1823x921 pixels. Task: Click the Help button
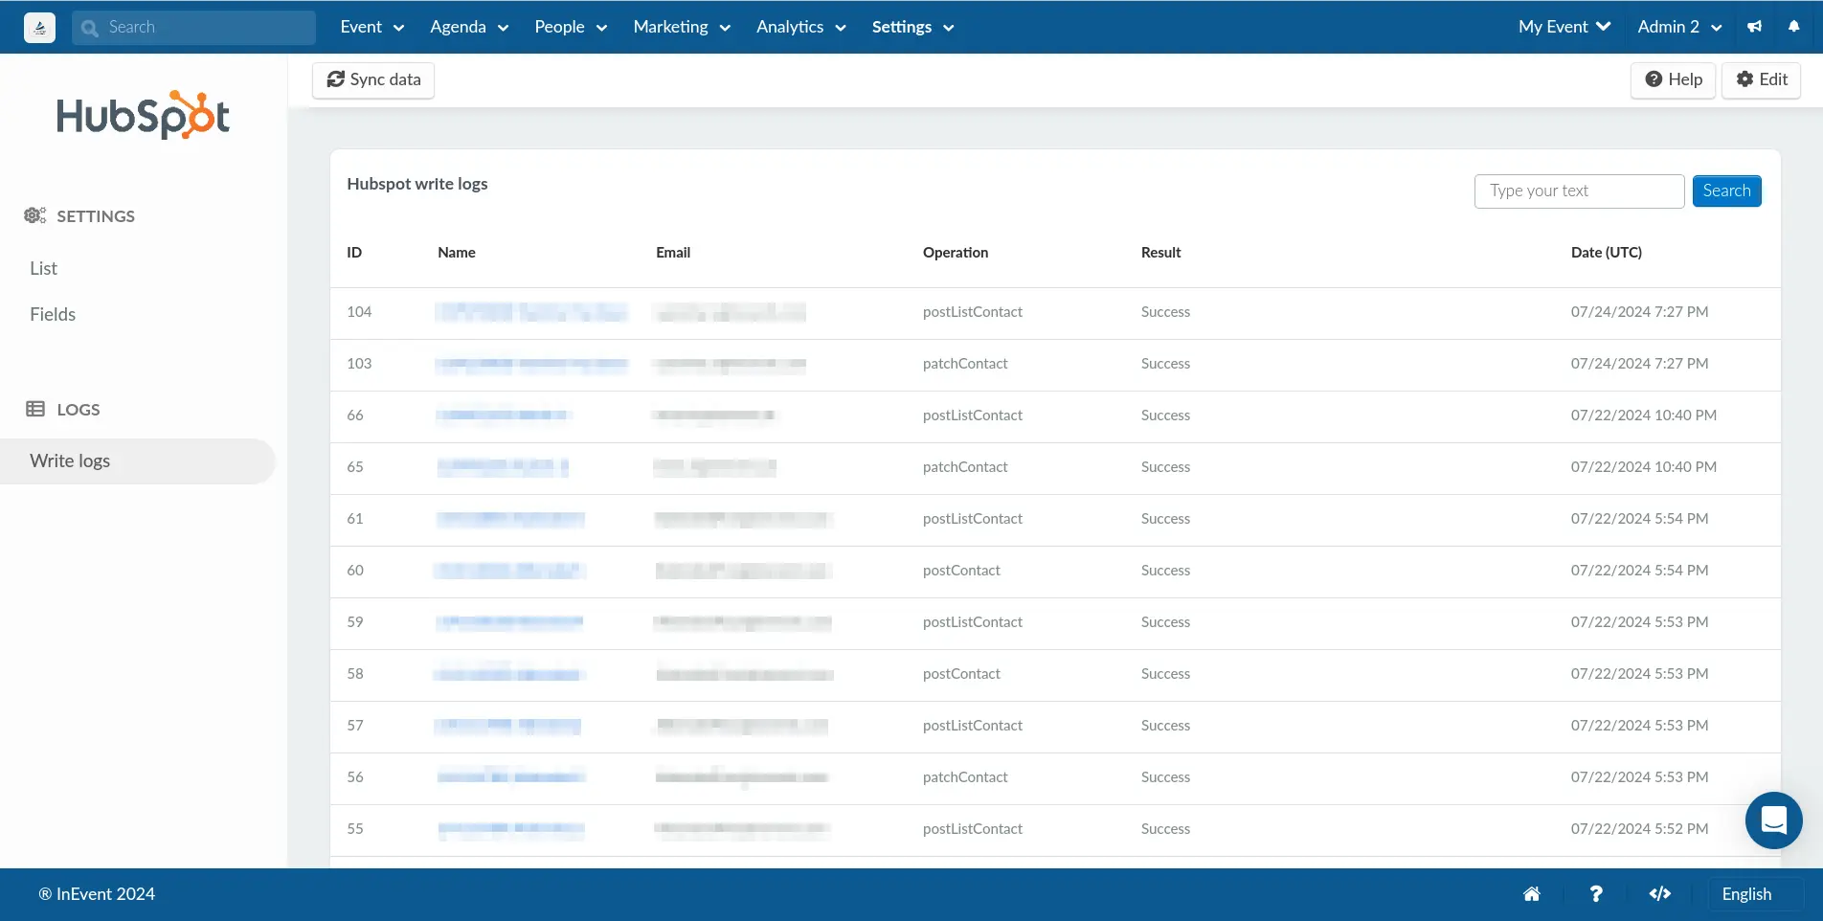(x=1673, y=80)
